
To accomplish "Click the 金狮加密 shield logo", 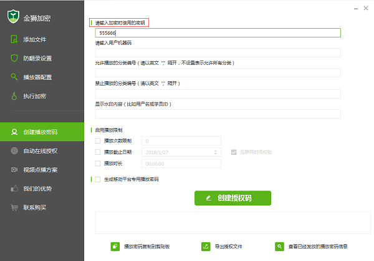I will click(13, 16).
